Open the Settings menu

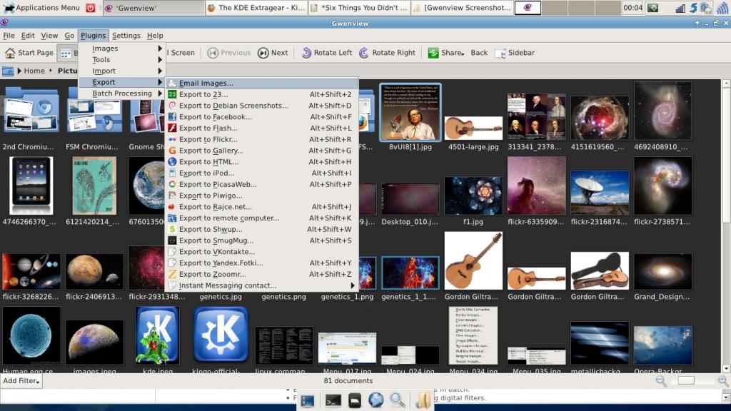(x=126, y=36)
